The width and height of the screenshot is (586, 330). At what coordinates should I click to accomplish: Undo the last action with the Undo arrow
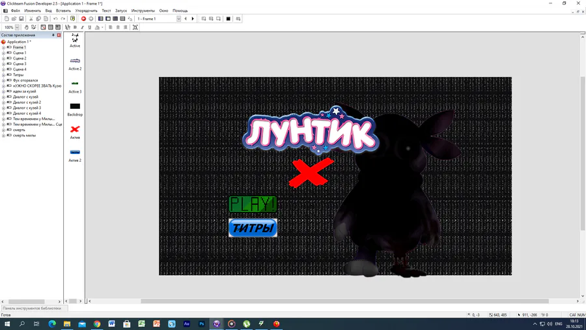(55, 19)
